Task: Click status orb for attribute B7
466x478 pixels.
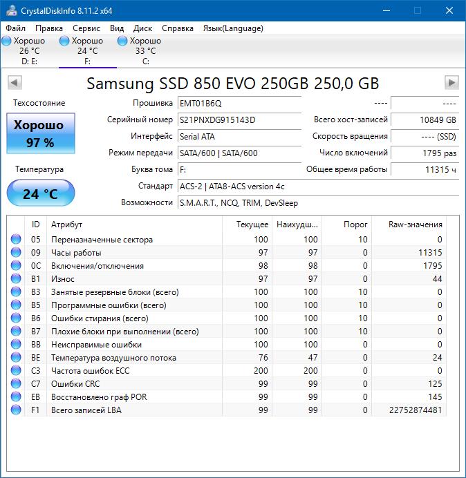Action: tap(16, 331)
